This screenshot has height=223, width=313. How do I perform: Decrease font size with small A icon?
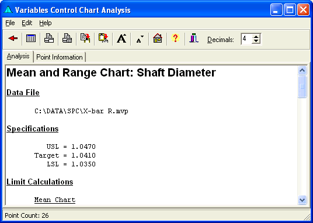coord(140,39)
